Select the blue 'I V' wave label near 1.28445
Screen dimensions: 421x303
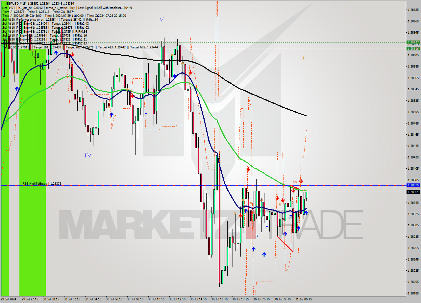coord(88,155)
